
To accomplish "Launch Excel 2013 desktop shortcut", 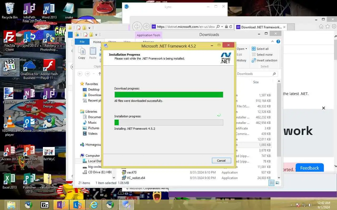I will pos(10,181).
